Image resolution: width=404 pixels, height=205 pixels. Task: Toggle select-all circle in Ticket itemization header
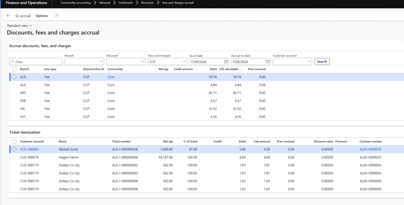(14, 142)
